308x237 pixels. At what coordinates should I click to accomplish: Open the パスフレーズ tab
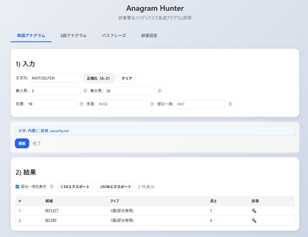click(x=114, y=35)
